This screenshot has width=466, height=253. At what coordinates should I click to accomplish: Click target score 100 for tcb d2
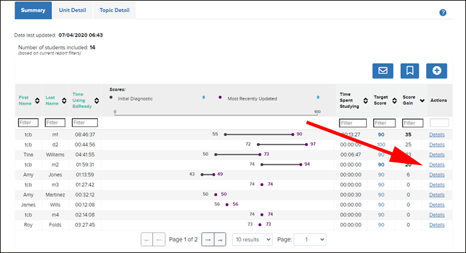381,144
